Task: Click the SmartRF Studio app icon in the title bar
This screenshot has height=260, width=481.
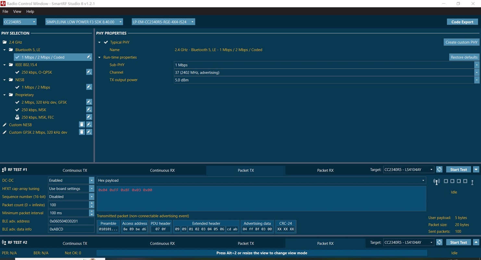Action: point(3,4)
